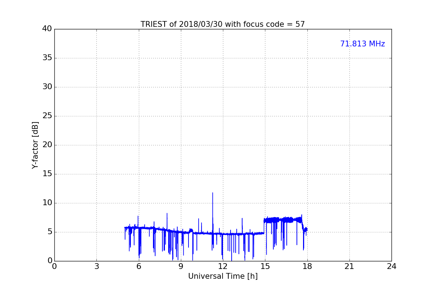Click the 'Universal Time [h]' axis label
Screen dimensions: 435x290
coord(223,276)
